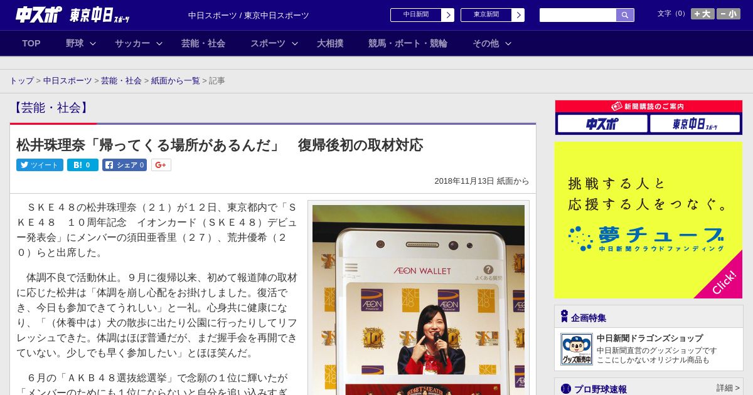The image size is (753, 395).
Task: Click the 中スポ logo in header
Action: (x=39, y=15)
